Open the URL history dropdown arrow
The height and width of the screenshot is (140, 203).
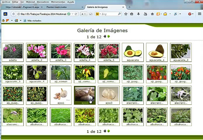click(x=73, y=14)
